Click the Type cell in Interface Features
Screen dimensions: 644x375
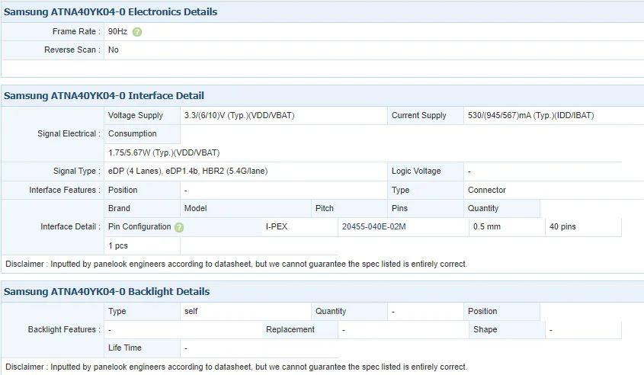425,191
